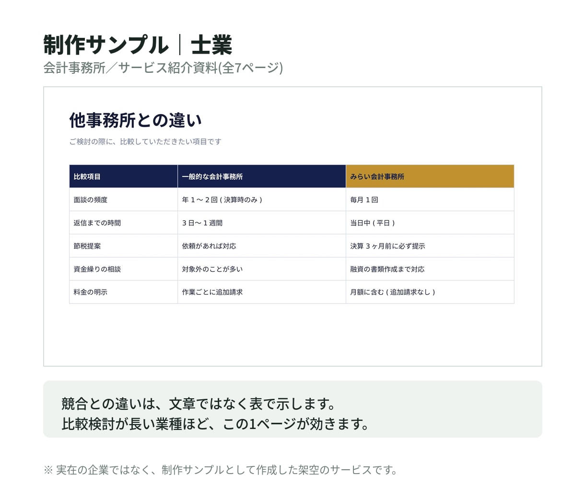Click the cell 決算3ヶ月前に必ず提示
Image resolution: width=585 pixels, height=487 pixels.
pyautogui.click(x=430, y=245)
